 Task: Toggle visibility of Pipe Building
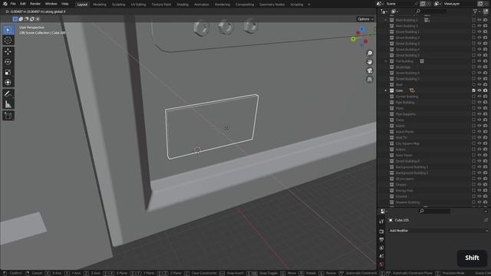click(479, 102)
